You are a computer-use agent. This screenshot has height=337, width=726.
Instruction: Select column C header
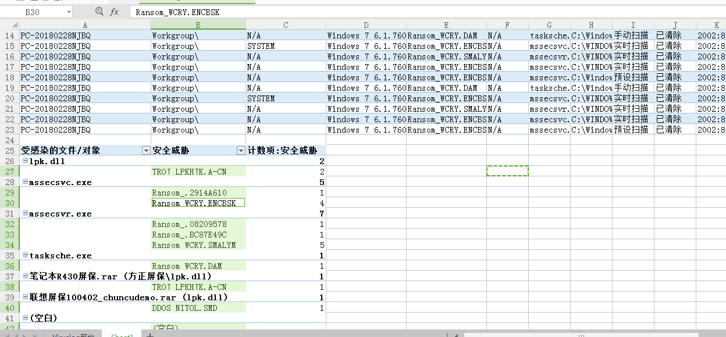pyautogui.click(x=286, y=24)
